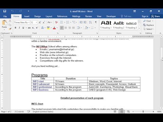Apply the Heading 1 style
This screenshot has width=163, height=122.
[106, 25]
